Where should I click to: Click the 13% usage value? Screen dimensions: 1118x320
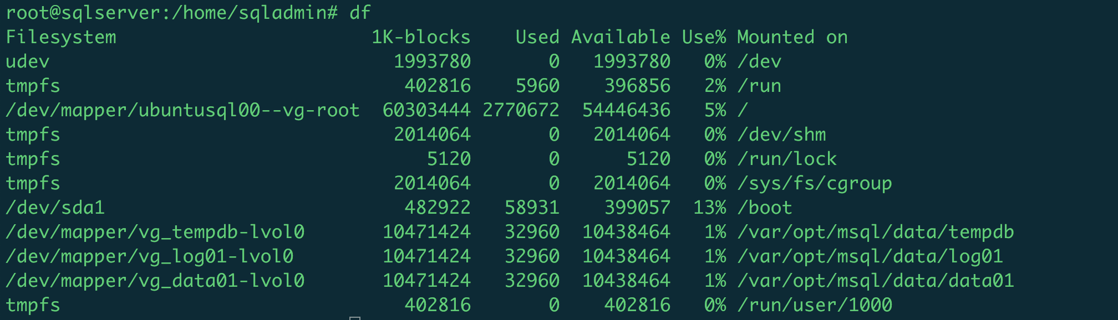(709, 208)
